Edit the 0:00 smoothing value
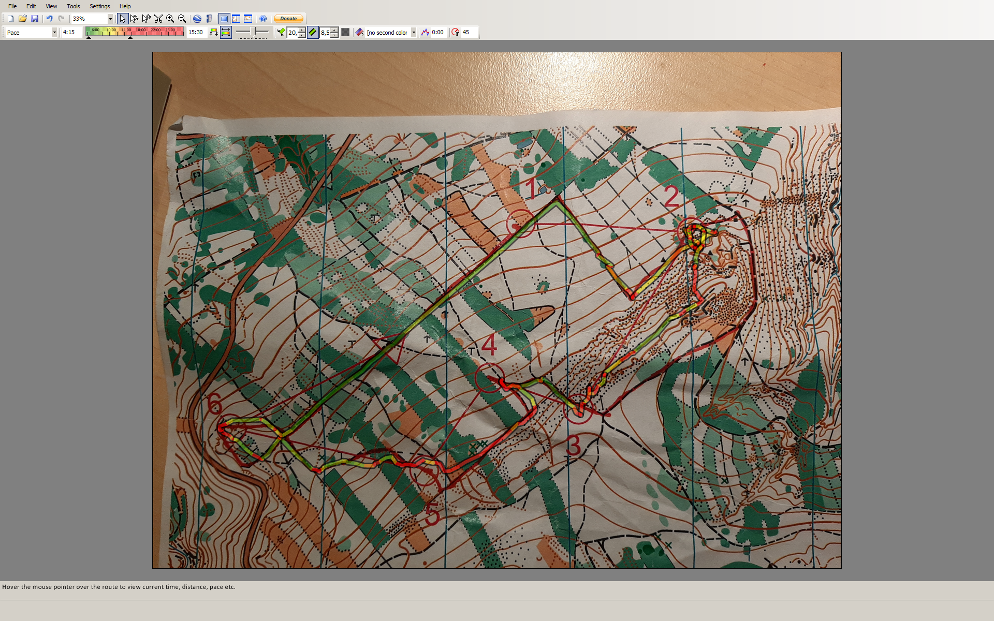The width and height of the screenshot is (994, 621). click(439, 32)
